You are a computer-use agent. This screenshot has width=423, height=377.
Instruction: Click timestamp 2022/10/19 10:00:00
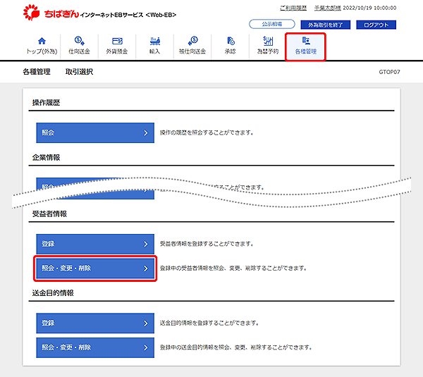(369, 8)
